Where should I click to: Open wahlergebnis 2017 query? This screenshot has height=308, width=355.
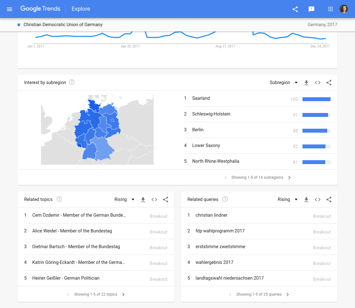[262, 262]
